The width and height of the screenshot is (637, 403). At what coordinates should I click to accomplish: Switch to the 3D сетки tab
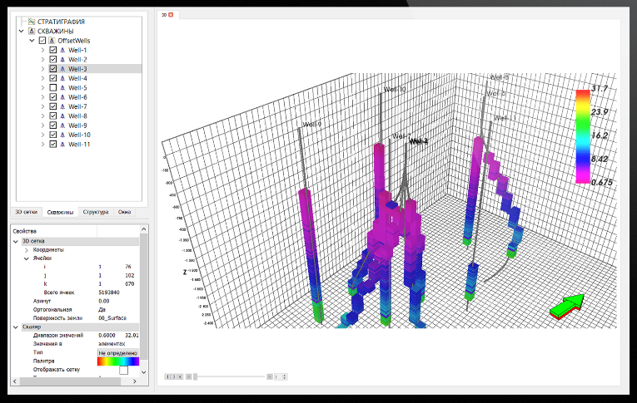[26, 212]
